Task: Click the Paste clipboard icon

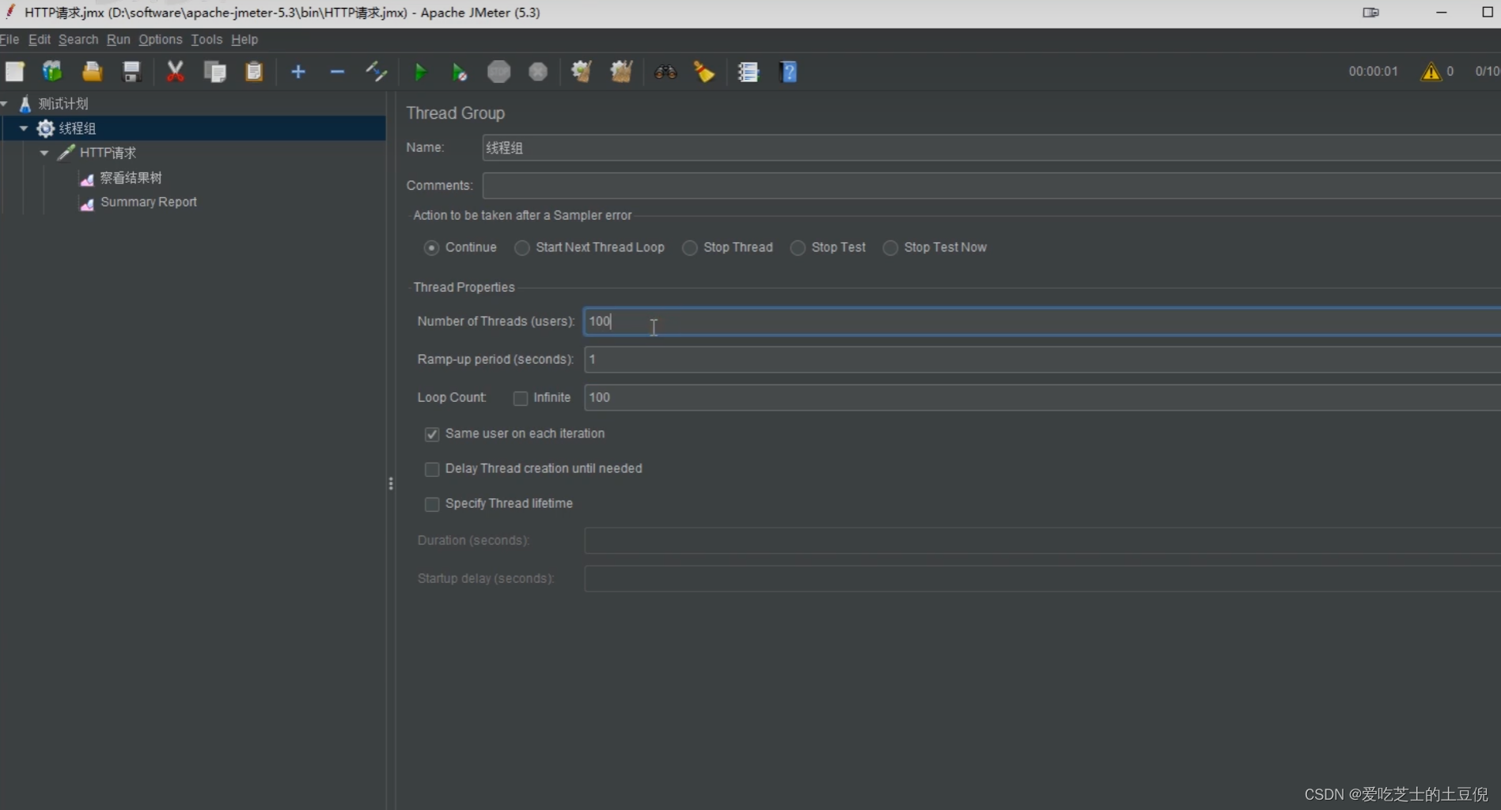Action: pyautogui.click(x=253, y=72)
